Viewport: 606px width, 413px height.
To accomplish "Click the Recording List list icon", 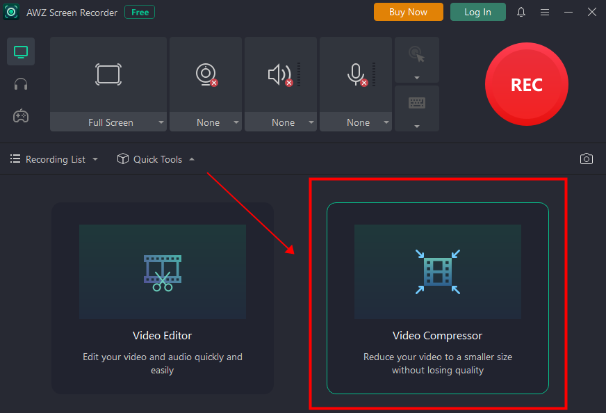I will point(15,159).
